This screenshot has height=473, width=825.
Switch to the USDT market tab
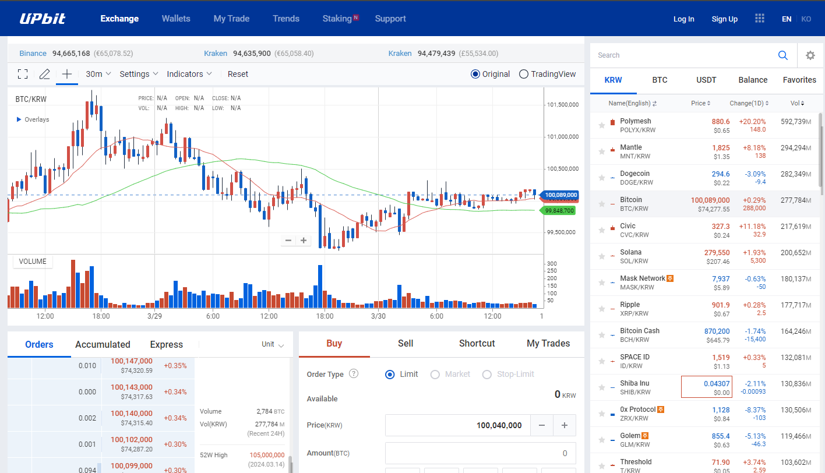point(706,80)
